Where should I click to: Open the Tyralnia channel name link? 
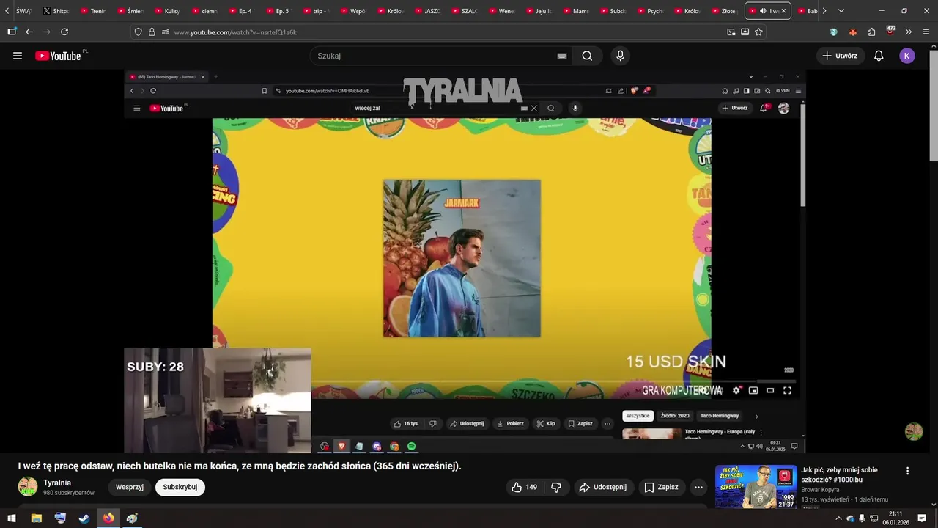tap(57, 483)
